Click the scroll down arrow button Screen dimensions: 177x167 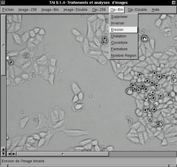3,153
